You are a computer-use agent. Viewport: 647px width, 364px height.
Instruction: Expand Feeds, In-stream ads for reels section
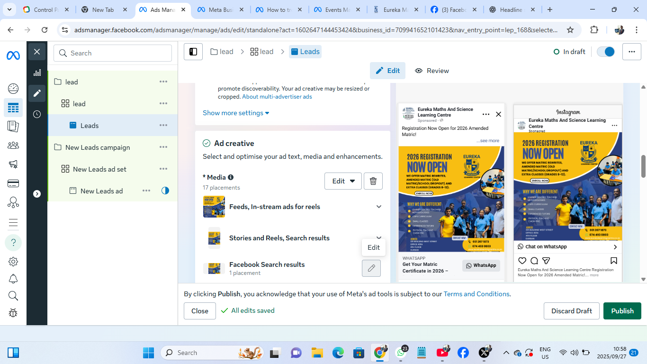378,207
